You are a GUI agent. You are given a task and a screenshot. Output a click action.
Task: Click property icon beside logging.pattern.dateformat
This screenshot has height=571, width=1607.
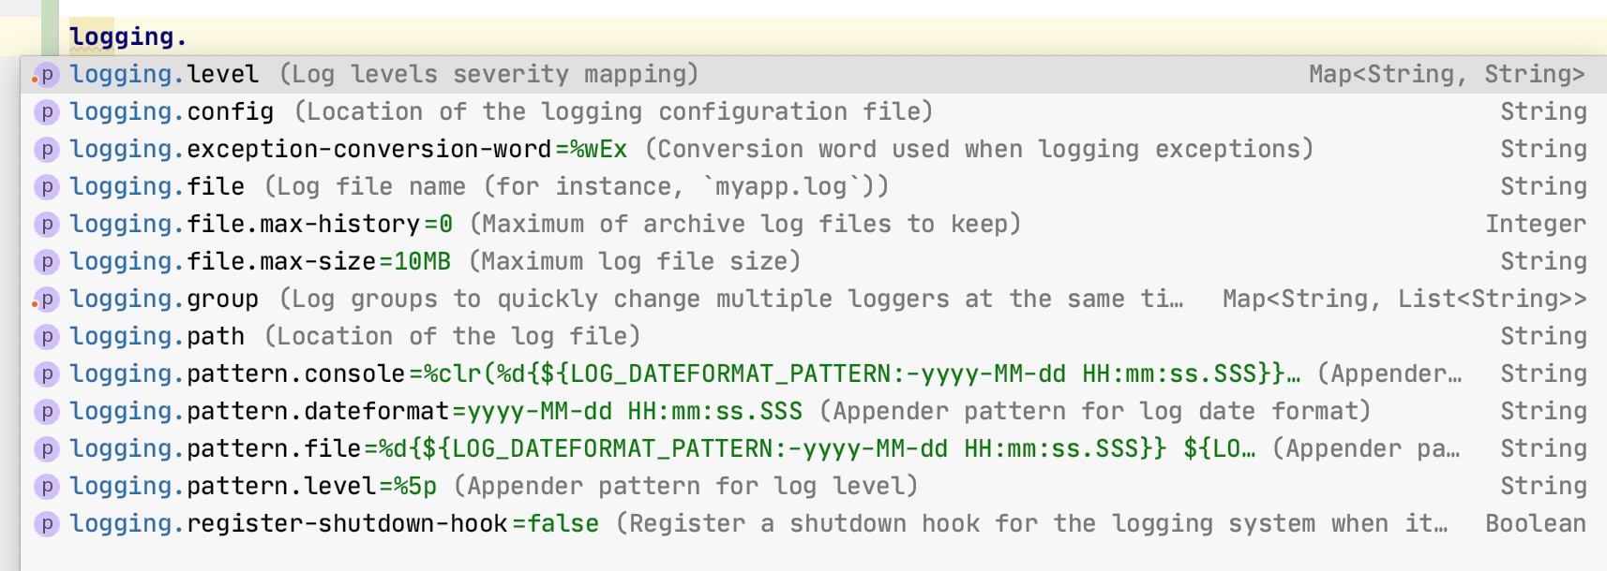pos(46,412)
